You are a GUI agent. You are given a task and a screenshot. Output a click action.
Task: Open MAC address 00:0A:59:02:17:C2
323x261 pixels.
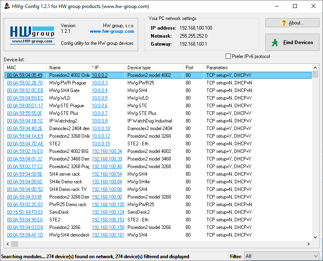coord(25,167)
